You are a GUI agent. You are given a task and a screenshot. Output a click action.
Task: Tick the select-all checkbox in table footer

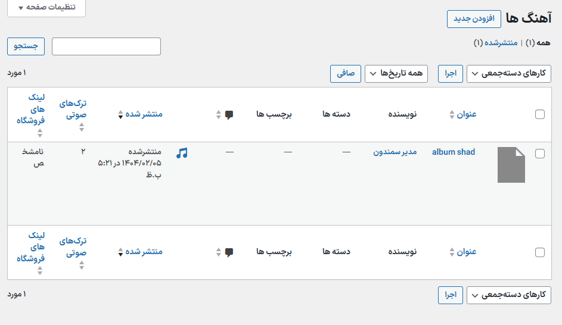pos(540,252)
